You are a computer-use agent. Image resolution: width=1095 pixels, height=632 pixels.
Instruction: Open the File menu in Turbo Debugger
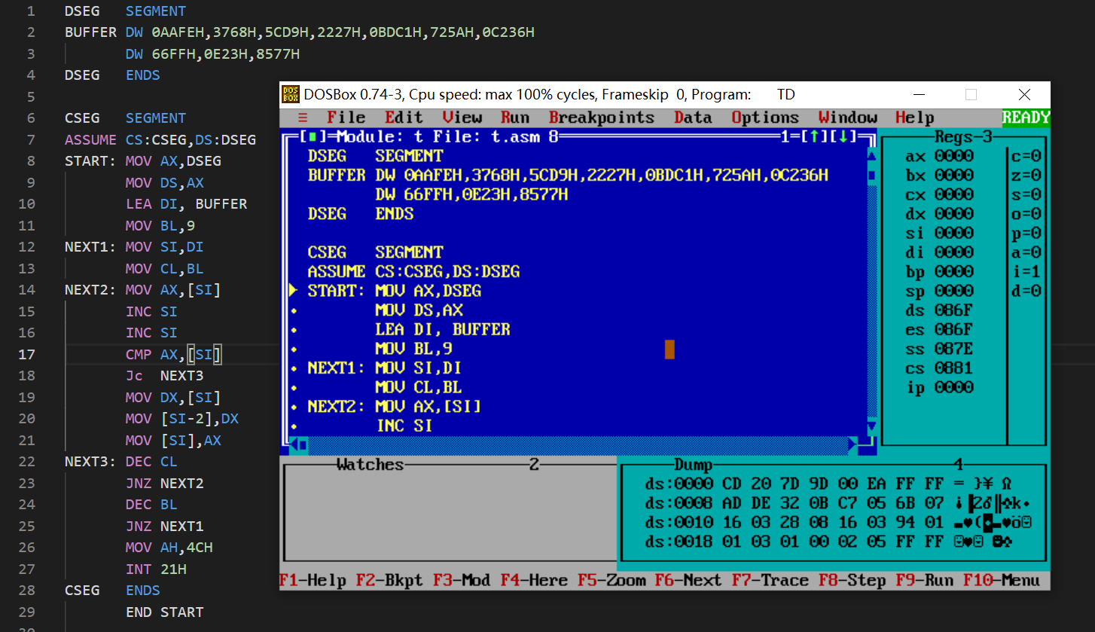[x=346, y=118]
